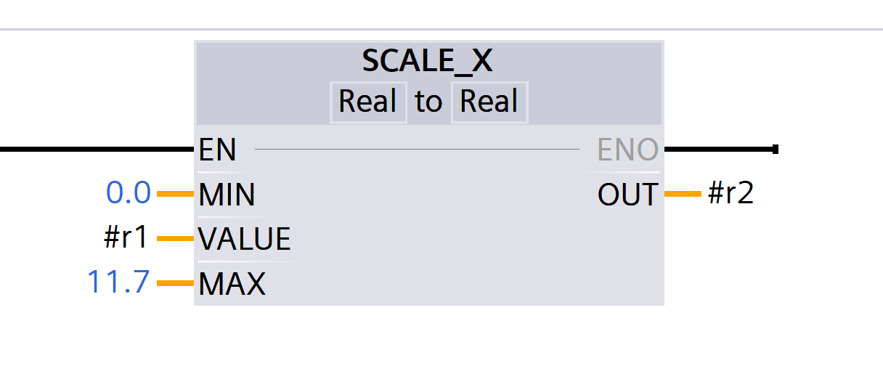Click the VALUE parameter label
This screenshot has height=379, width=883.
pos(244,239)
